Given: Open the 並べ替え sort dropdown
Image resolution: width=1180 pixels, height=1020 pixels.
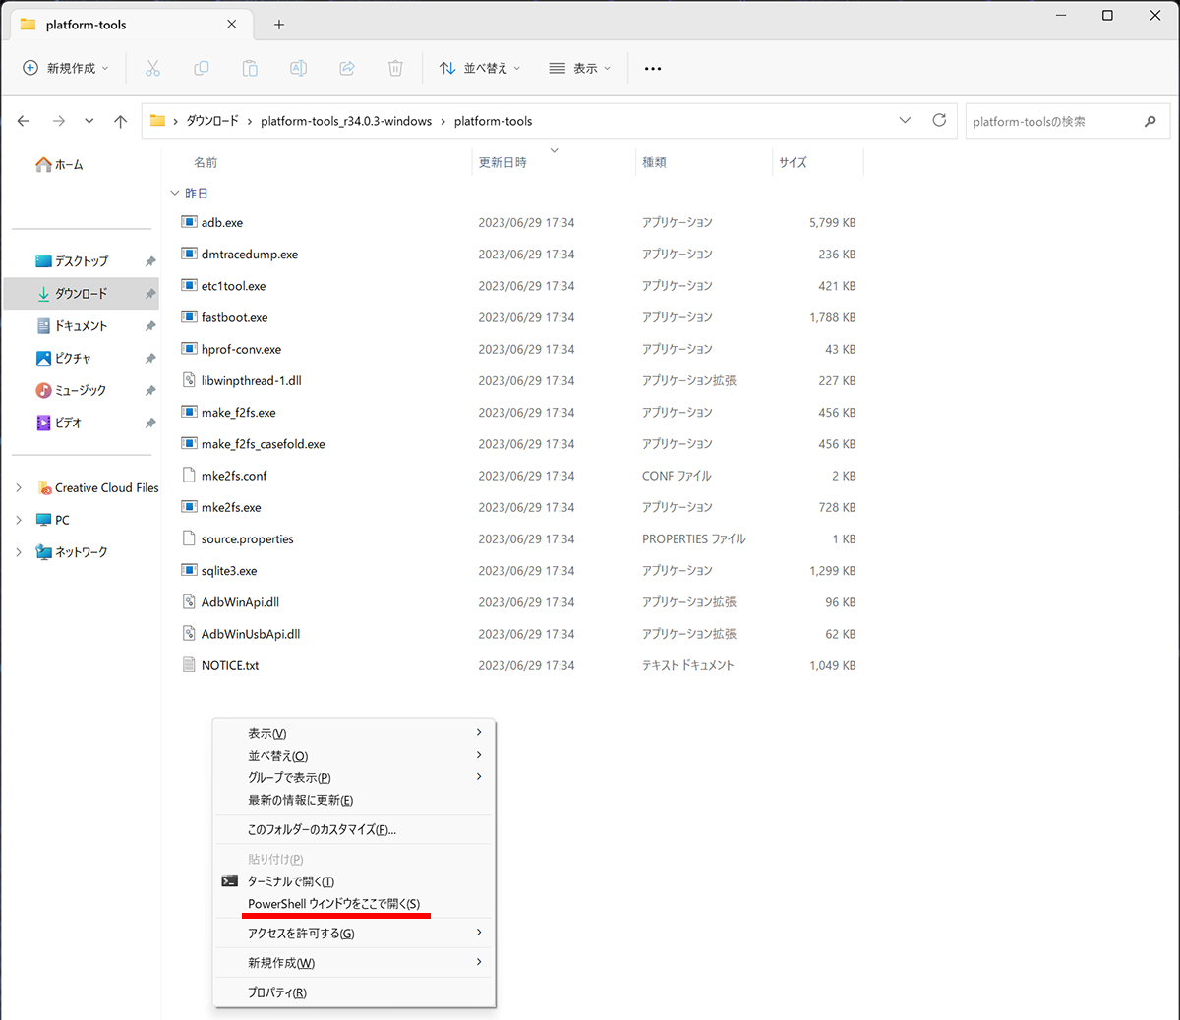Looking at the screenshot, I should pyautogui.click(x=480, y=68).
